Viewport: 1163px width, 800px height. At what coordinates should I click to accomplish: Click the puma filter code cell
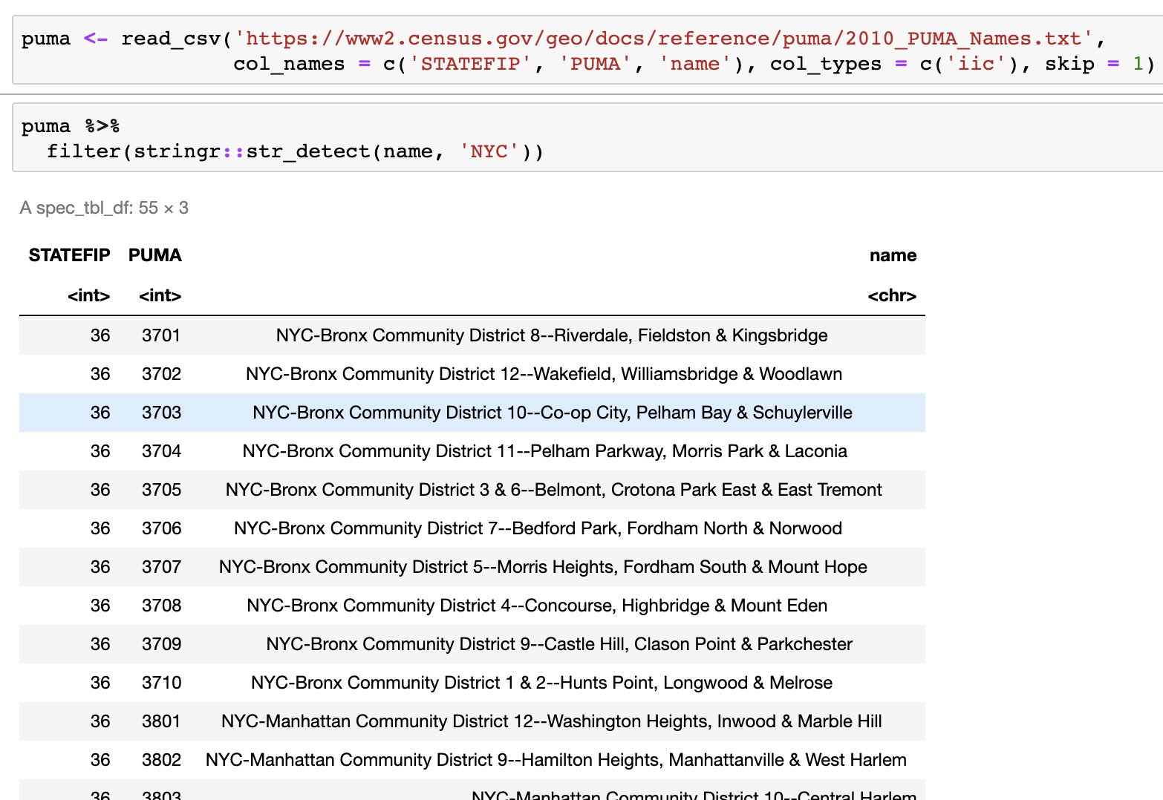588,138
